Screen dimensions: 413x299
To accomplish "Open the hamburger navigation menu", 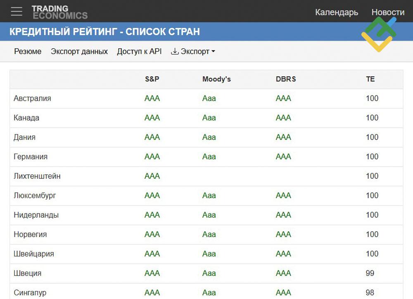I will pyautogui.click(x=17, y=11).
